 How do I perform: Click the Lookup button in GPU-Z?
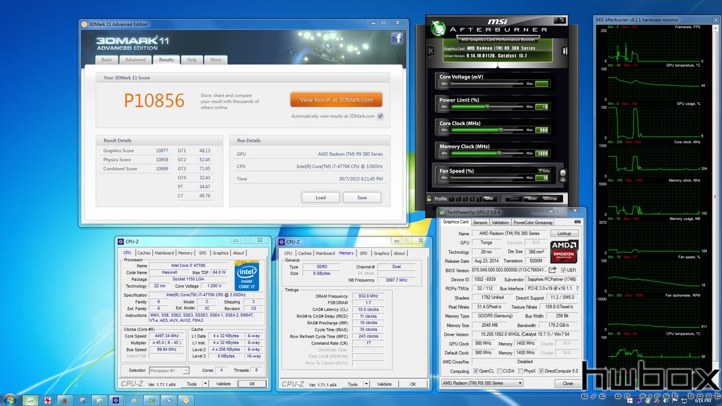[564, 233]
